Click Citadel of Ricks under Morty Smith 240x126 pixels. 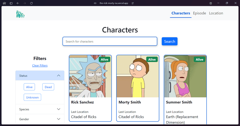click(x=131, y=117)
